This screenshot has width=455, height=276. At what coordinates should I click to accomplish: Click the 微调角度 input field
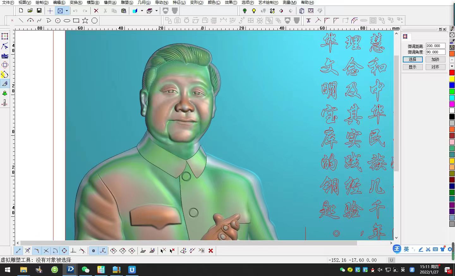click(435, 52)
